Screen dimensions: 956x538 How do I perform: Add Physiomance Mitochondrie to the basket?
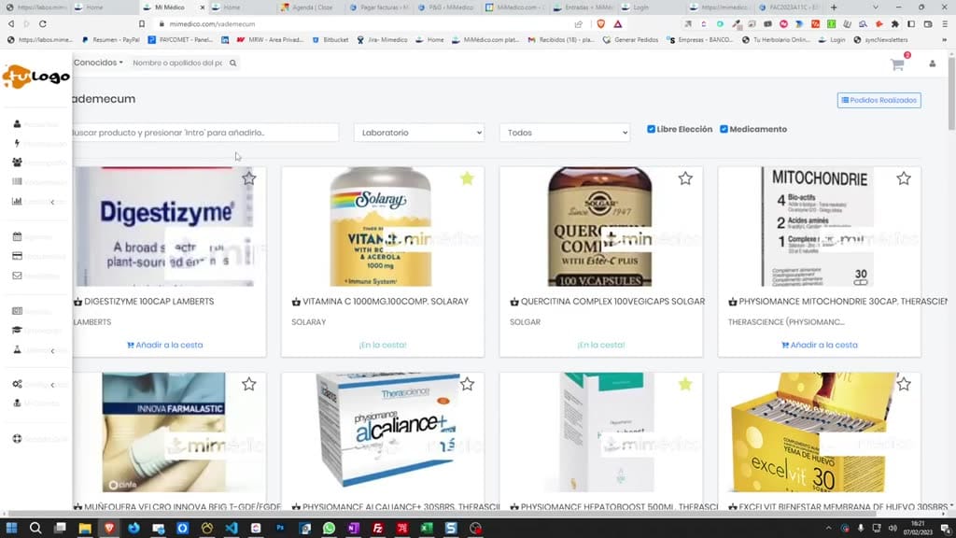[820, 345]
